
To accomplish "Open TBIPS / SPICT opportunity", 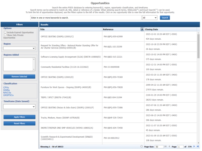I will (56, 97).
